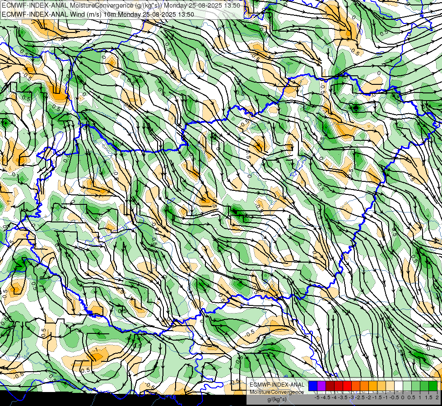Select the -2 tick label in legend

[368, 397]
